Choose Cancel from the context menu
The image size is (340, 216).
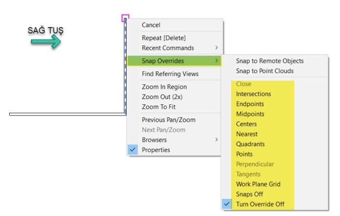click(x=151, y=25)
